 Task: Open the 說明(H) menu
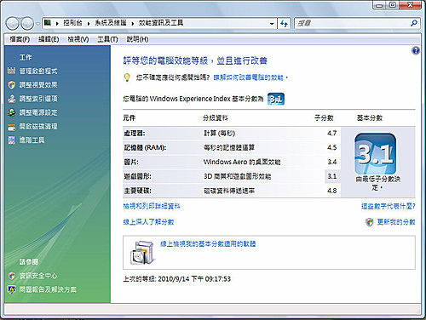point(137,39)
